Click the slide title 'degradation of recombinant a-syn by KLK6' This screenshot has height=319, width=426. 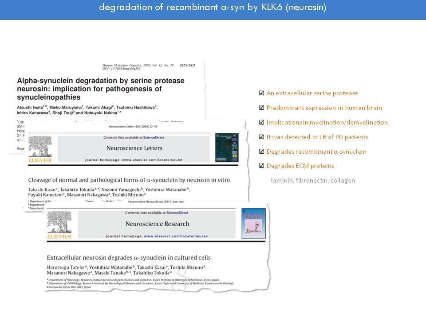(213, 8)
